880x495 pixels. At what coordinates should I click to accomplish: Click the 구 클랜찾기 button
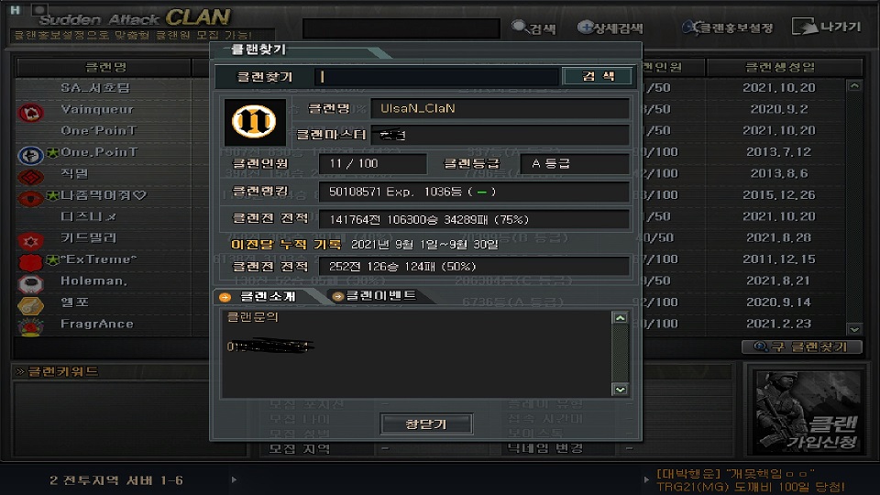801,346
